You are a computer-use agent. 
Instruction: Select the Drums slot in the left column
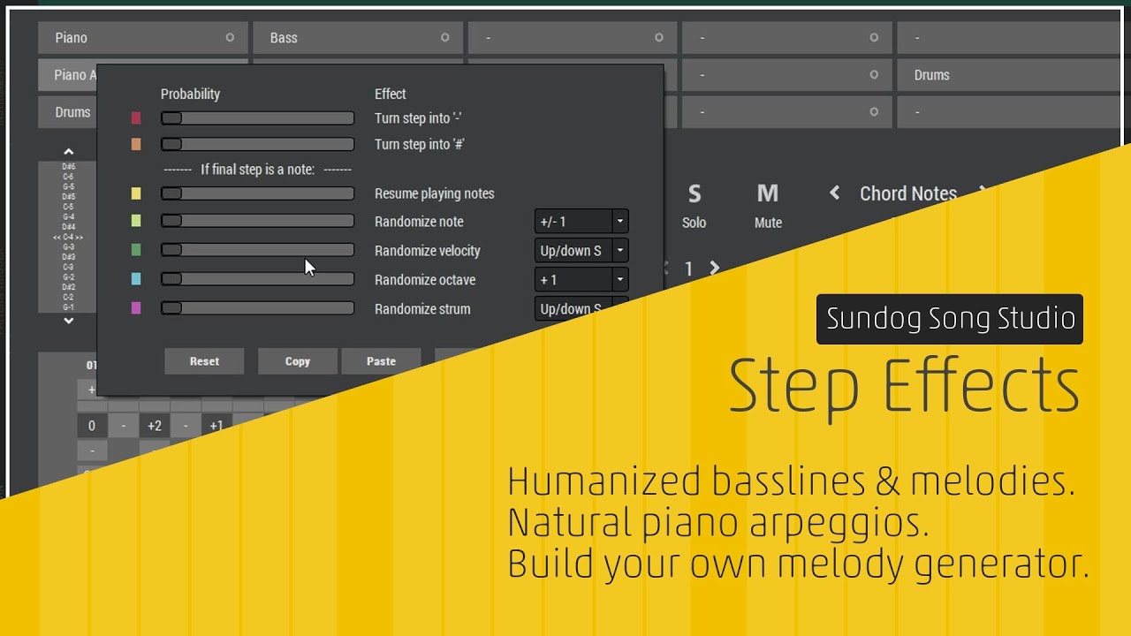point(67,112)
